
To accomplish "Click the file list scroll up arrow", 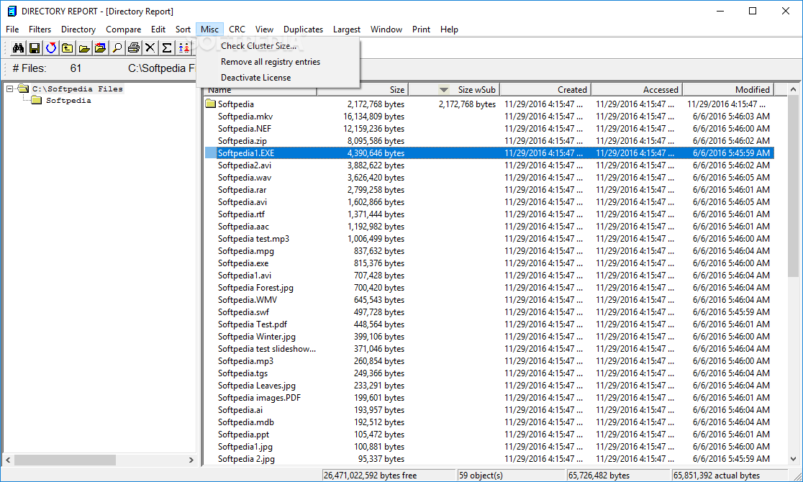I will [793, 90].
